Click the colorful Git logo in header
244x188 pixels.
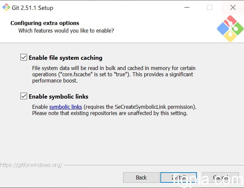point(230,29)
